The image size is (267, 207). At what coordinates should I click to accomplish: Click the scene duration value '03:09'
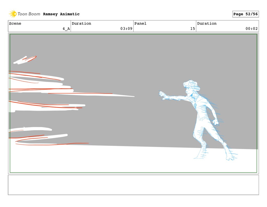point(126,29)
